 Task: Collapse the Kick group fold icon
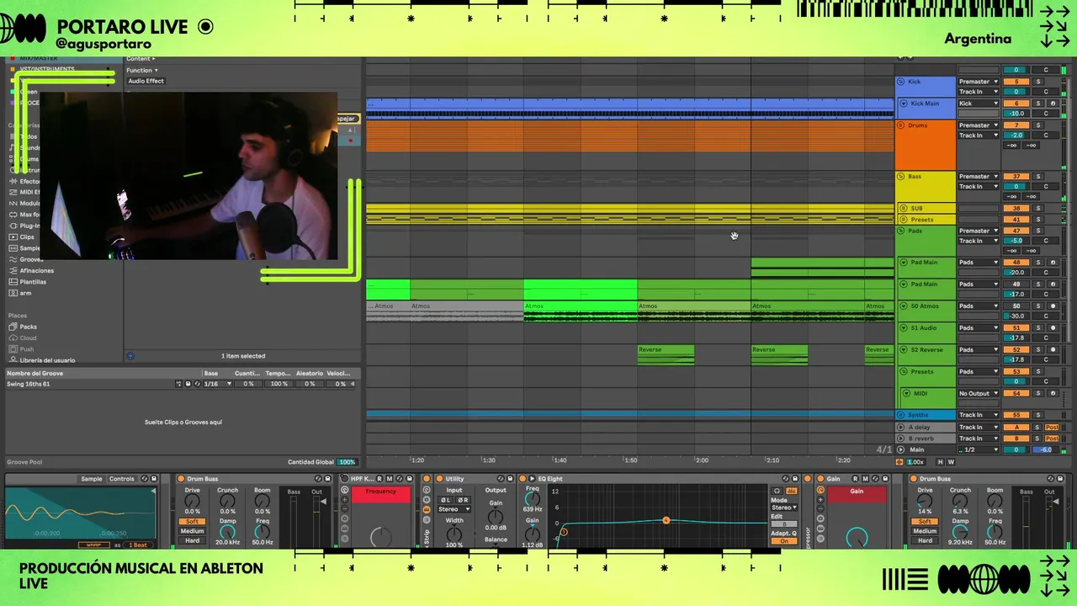[x=901, y=82]
